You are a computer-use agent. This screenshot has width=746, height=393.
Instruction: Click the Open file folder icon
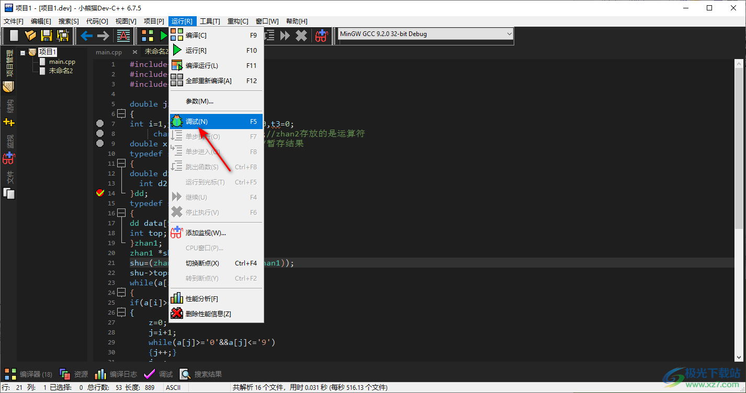pos(30,36)
